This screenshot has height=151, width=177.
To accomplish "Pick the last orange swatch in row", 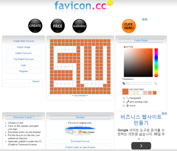I will point(155,93).
